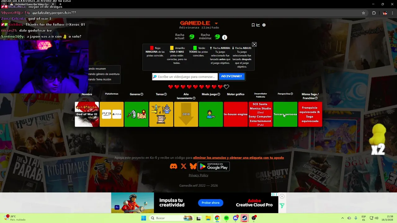
Task: Open the browser profile avatar
Action: click(x=385, y=13)
